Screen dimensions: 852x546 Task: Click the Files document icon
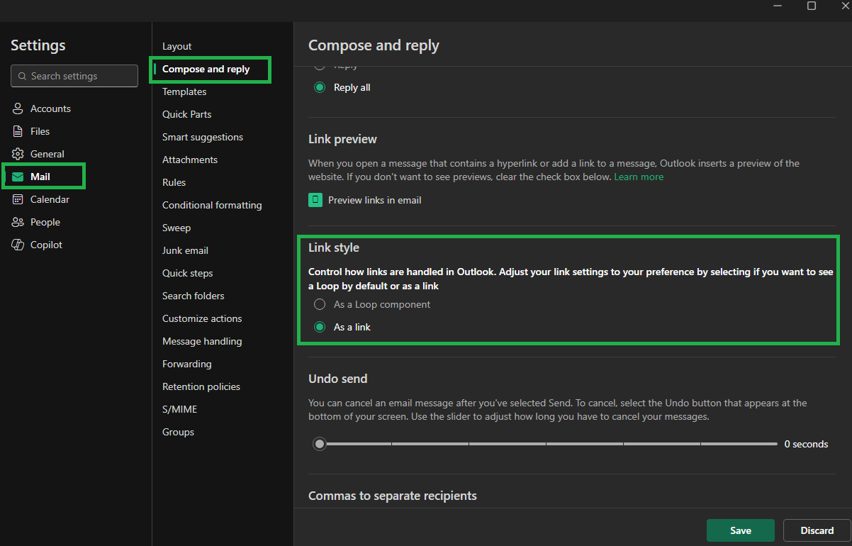tap(18, 131)
